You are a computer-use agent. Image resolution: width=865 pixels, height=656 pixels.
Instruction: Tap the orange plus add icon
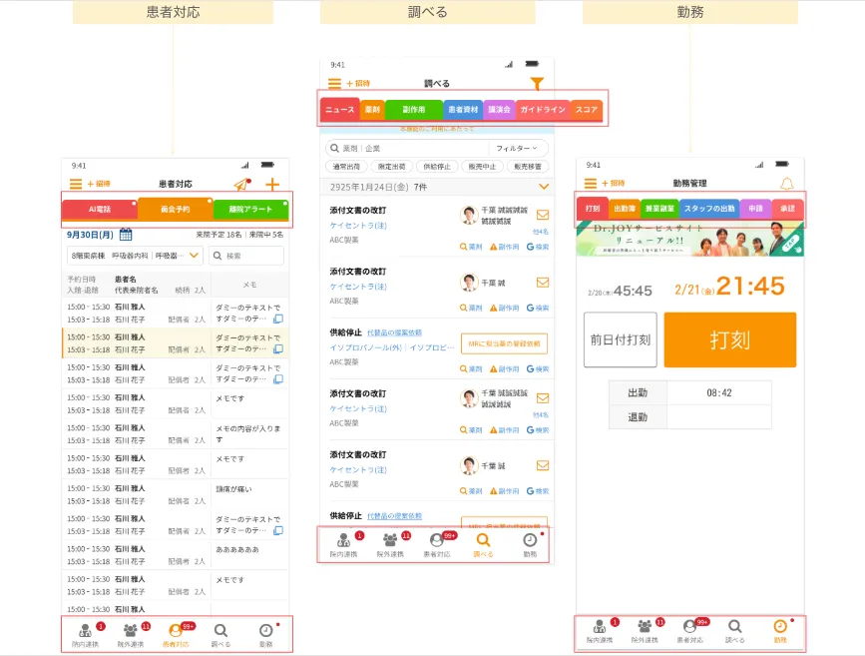[271, 185]
